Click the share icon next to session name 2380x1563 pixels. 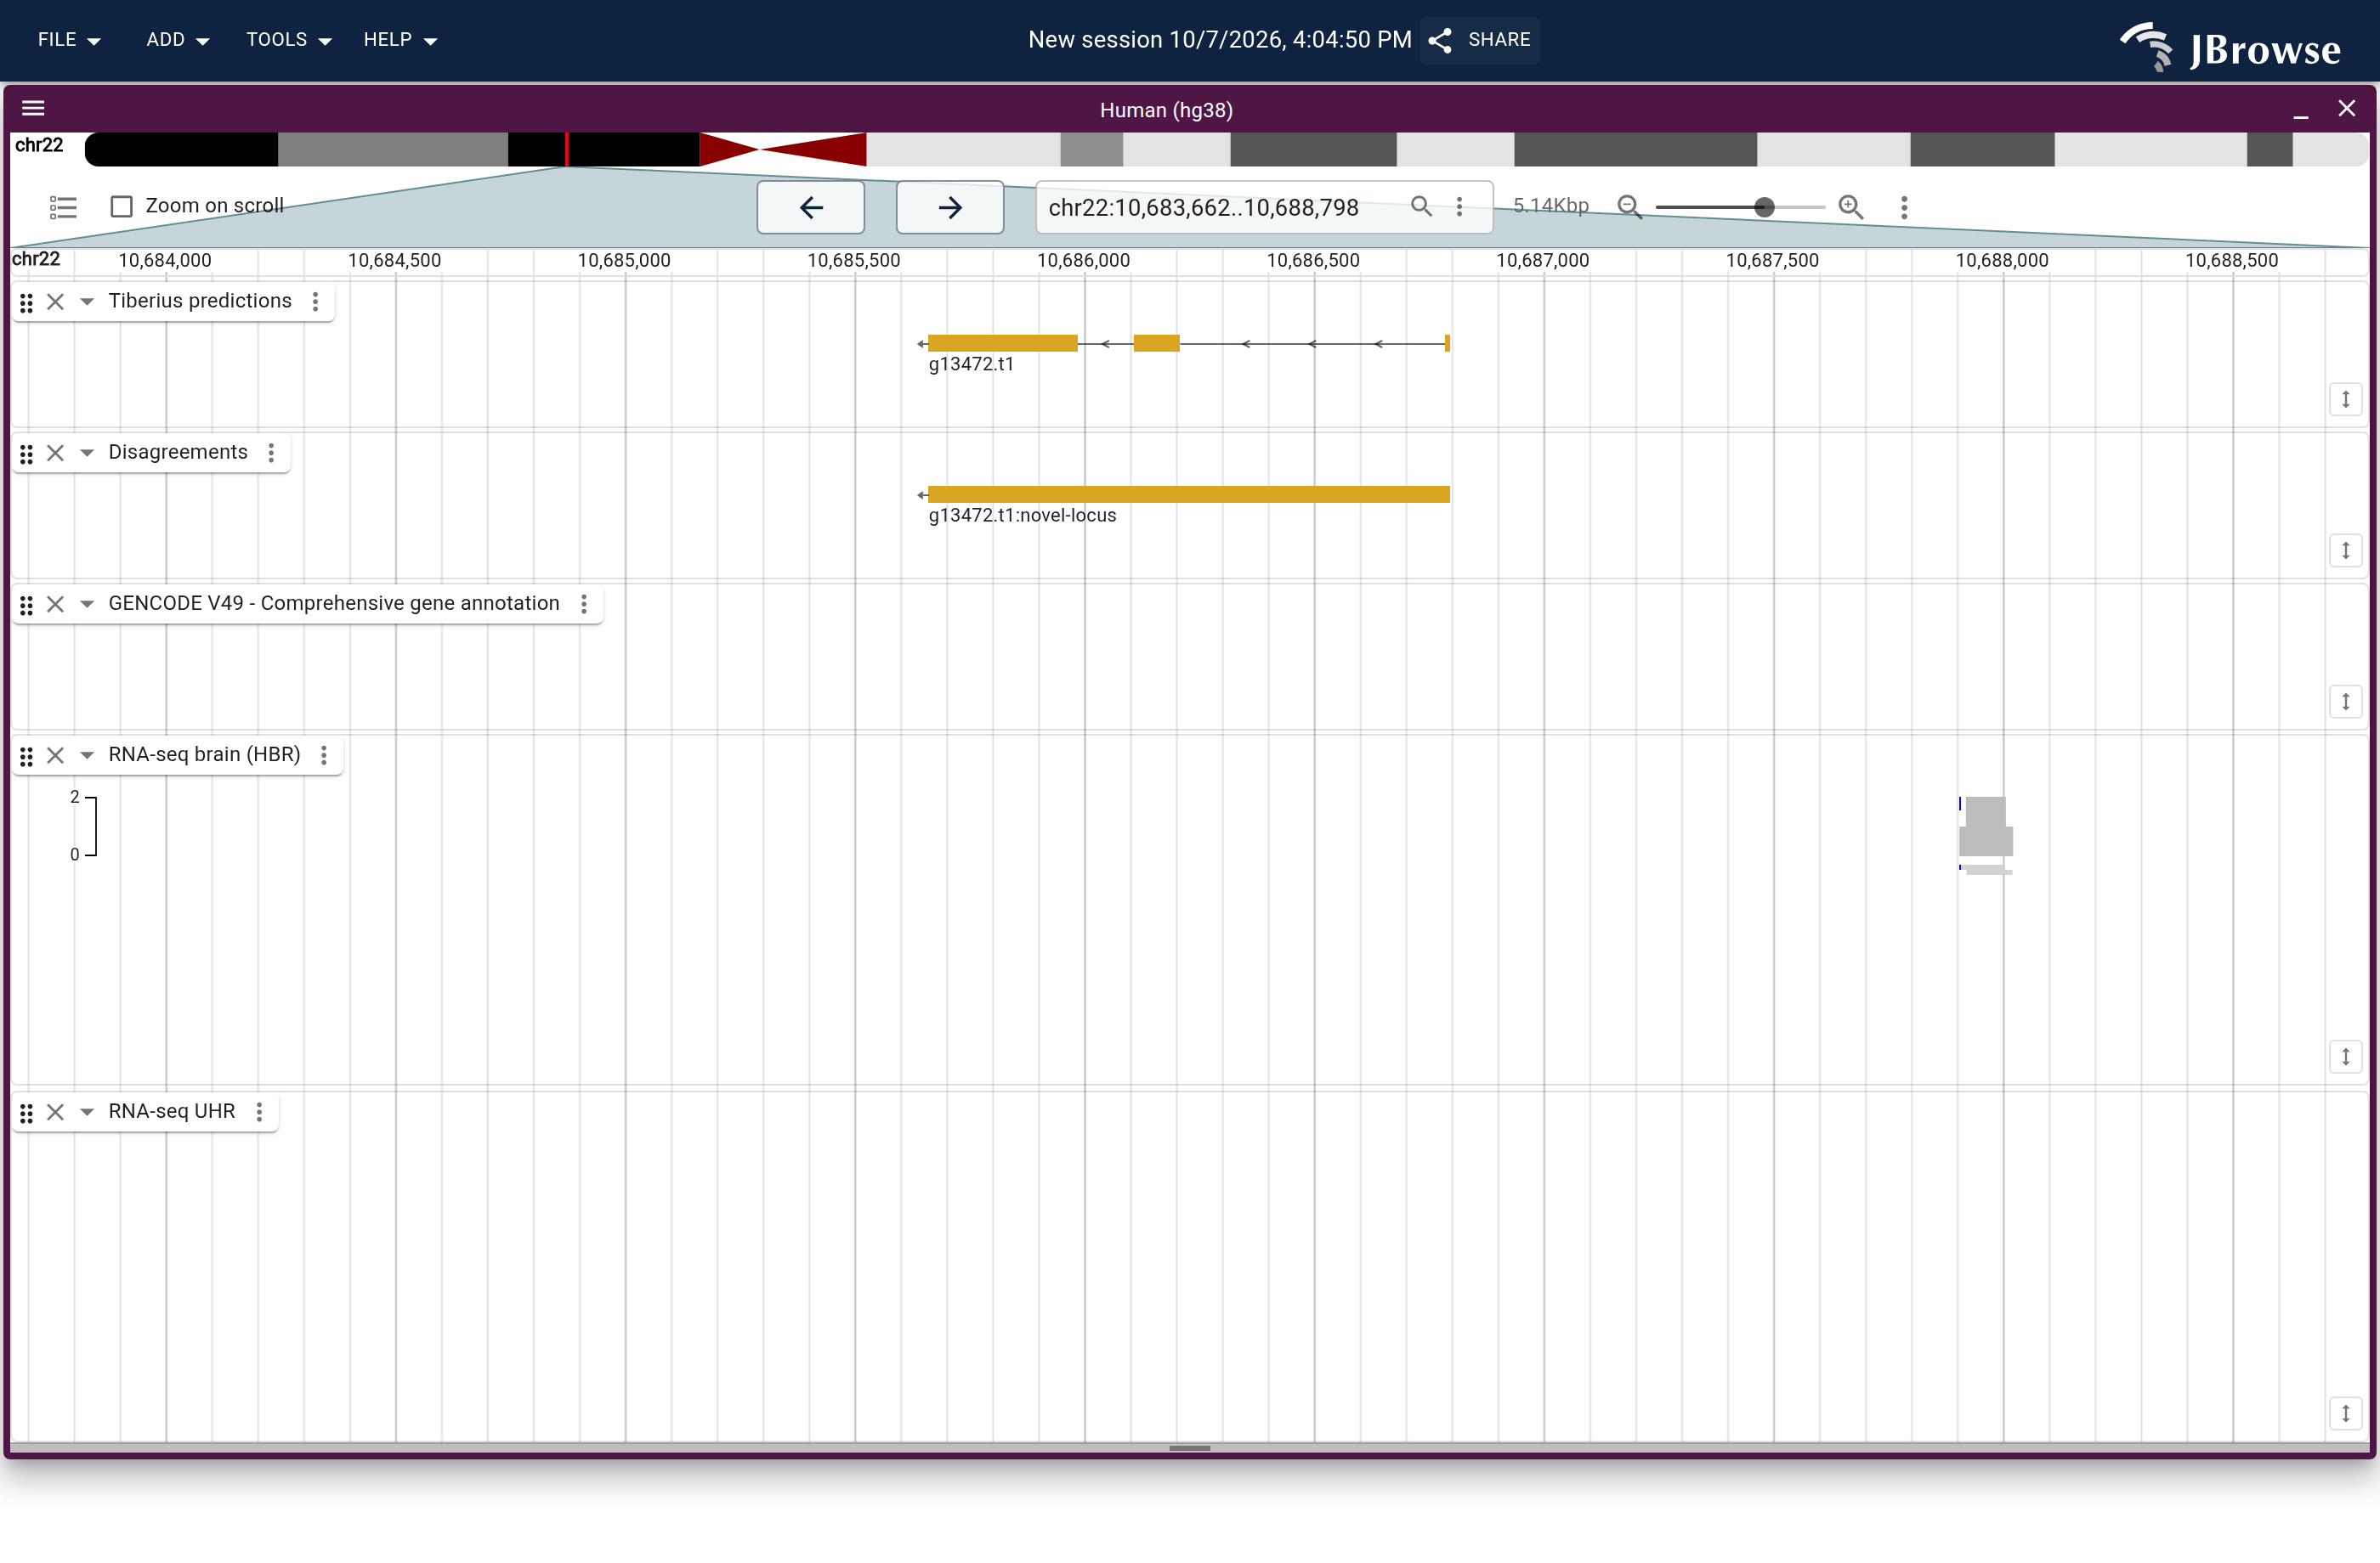coord(1440,40)
